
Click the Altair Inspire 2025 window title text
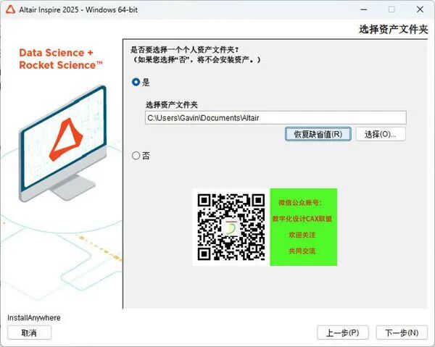78,9
